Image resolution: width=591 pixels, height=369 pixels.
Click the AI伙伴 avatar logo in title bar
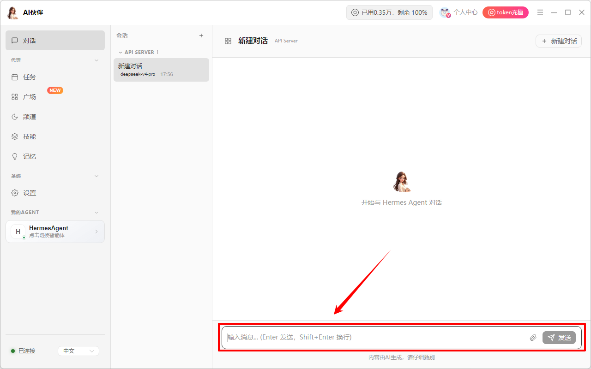click(x=12, y=12)
